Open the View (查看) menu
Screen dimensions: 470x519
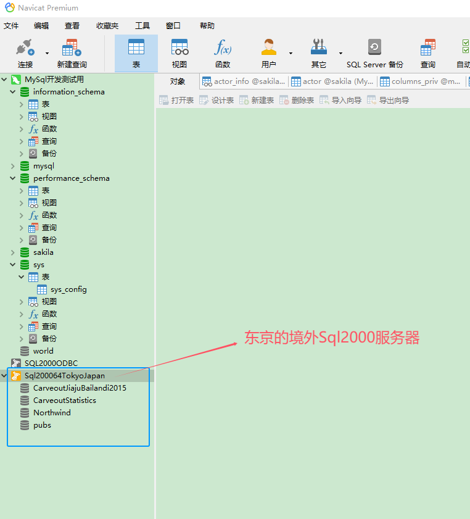pyautogui.click(x=72, y=26)
